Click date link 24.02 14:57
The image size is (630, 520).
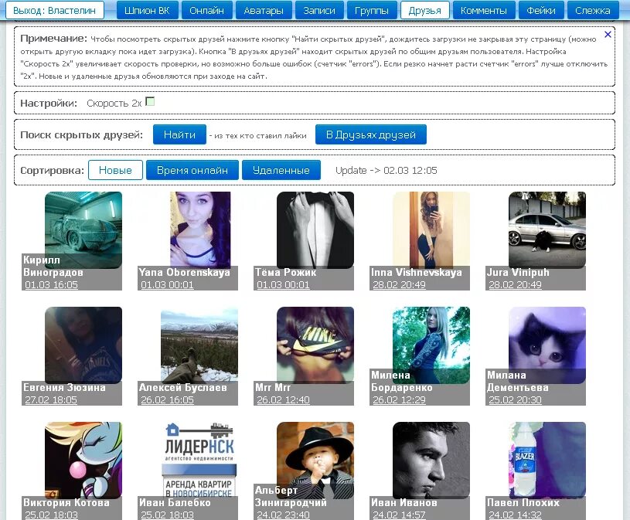tap(399, 515)
